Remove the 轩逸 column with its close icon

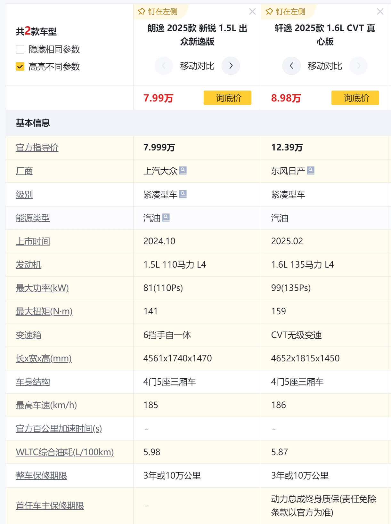tap(380, 12)
